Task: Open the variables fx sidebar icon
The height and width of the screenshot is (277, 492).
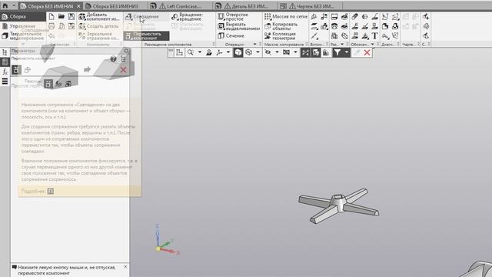Action: [x=5, y=72]
